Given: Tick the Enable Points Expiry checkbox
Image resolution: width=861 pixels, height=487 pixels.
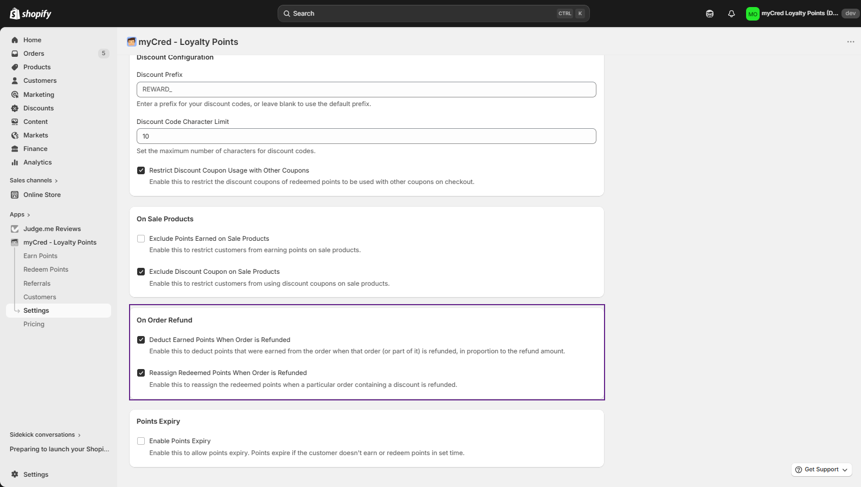Looking at the screenshot, I should tap(141, 441).
